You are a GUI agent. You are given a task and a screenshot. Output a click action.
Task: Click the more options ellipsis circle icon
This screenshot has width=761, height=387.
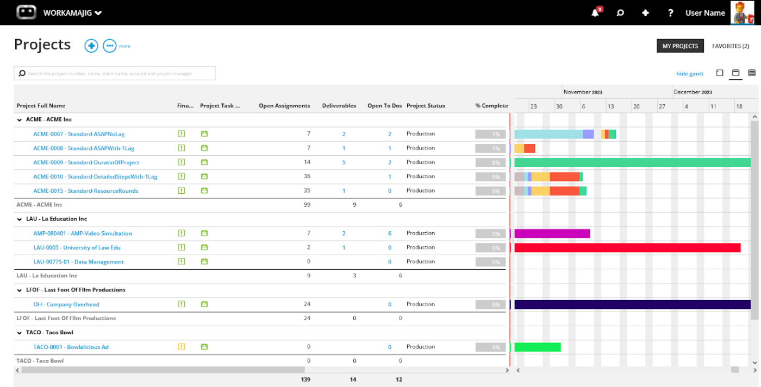[x=110, y=46]
